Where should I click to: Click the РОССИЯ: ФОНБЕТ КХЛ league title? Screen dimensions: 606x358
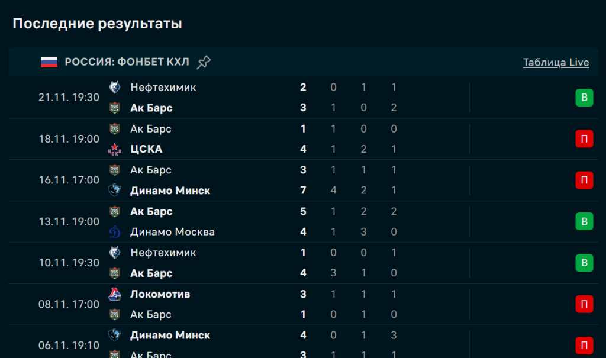point(127,62)
